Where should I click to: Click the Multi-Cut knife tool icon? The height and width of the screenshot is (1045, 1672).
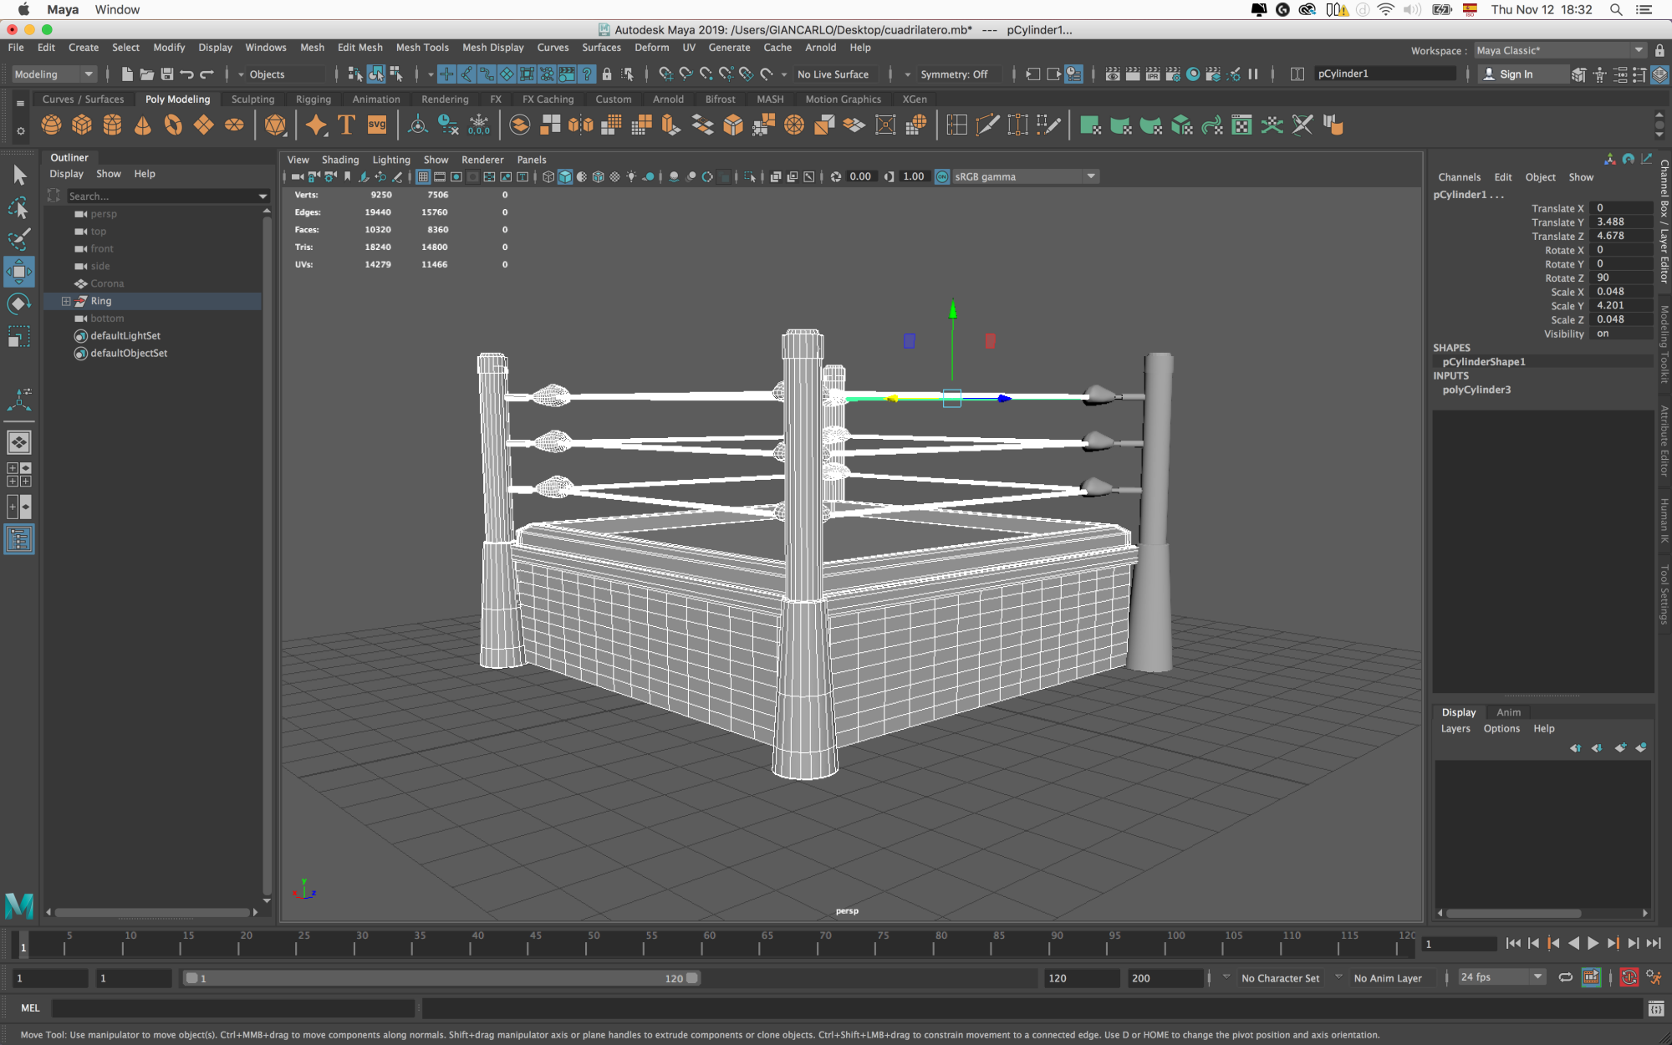tap(987, 125)
